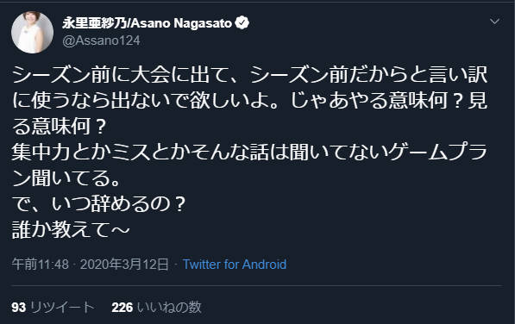The width and height of the screenshot is (515, 324).
Task: Click the tweet line reading る意味何？
Action: click(60, 126)
